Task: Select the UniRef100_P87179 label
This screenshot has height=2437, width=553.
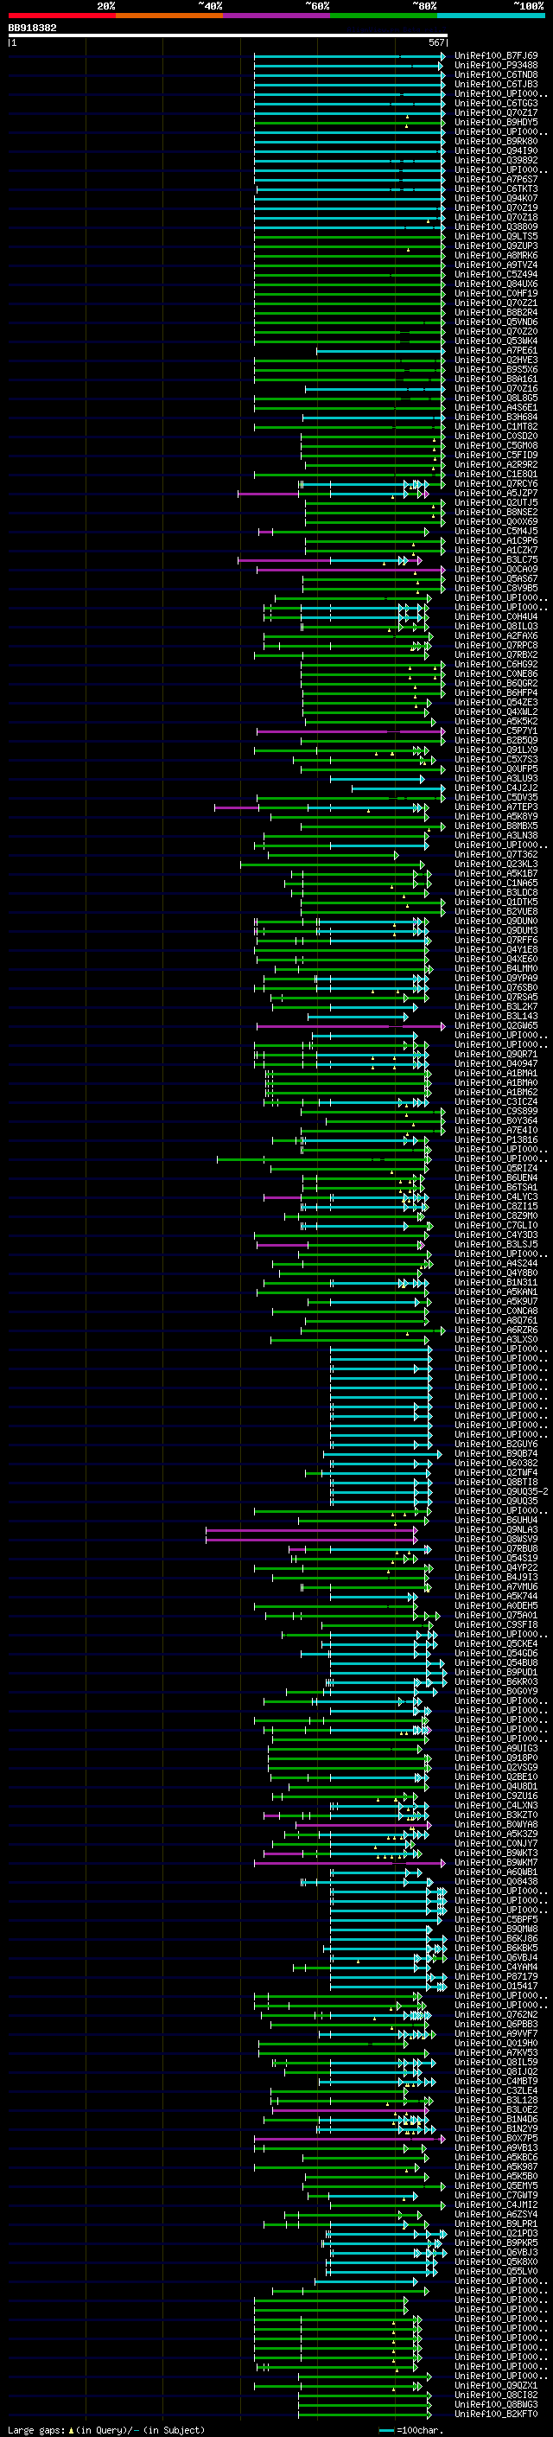Action: coord(496,1976)
